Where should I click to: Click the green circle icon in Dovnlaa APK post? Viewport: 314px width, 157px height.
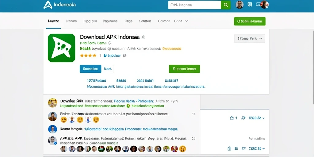click(128, 106)
